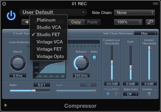Click the Attack knob
Screen dimensions: 161x112
click(18, 63)
